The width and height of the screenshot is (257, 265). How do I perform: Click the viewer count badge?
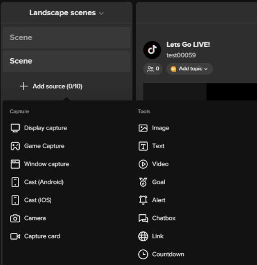153,69
